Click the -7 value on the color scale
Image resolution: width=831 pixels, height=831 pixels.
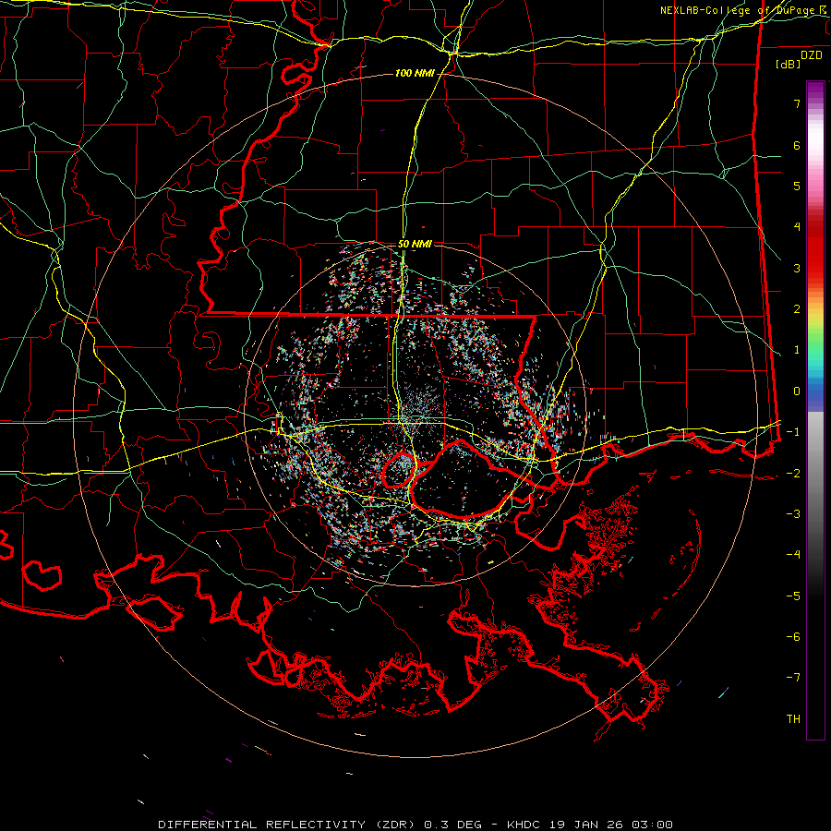pyautogui.click(x=793, y=678)
